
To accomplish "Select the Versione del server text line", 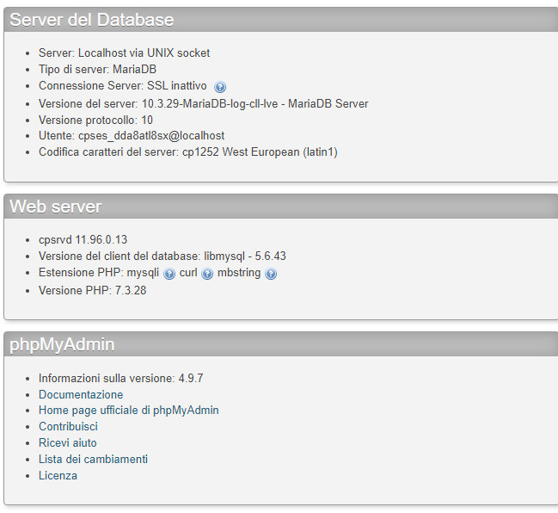I will coord(203,103).
